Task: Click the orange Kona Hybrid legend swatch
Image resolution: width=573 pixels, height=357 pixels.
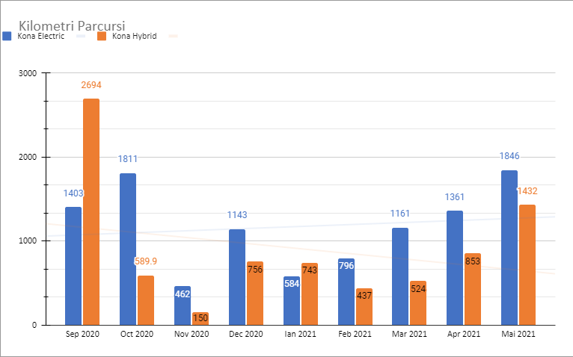Action: [x=102, y=36]
